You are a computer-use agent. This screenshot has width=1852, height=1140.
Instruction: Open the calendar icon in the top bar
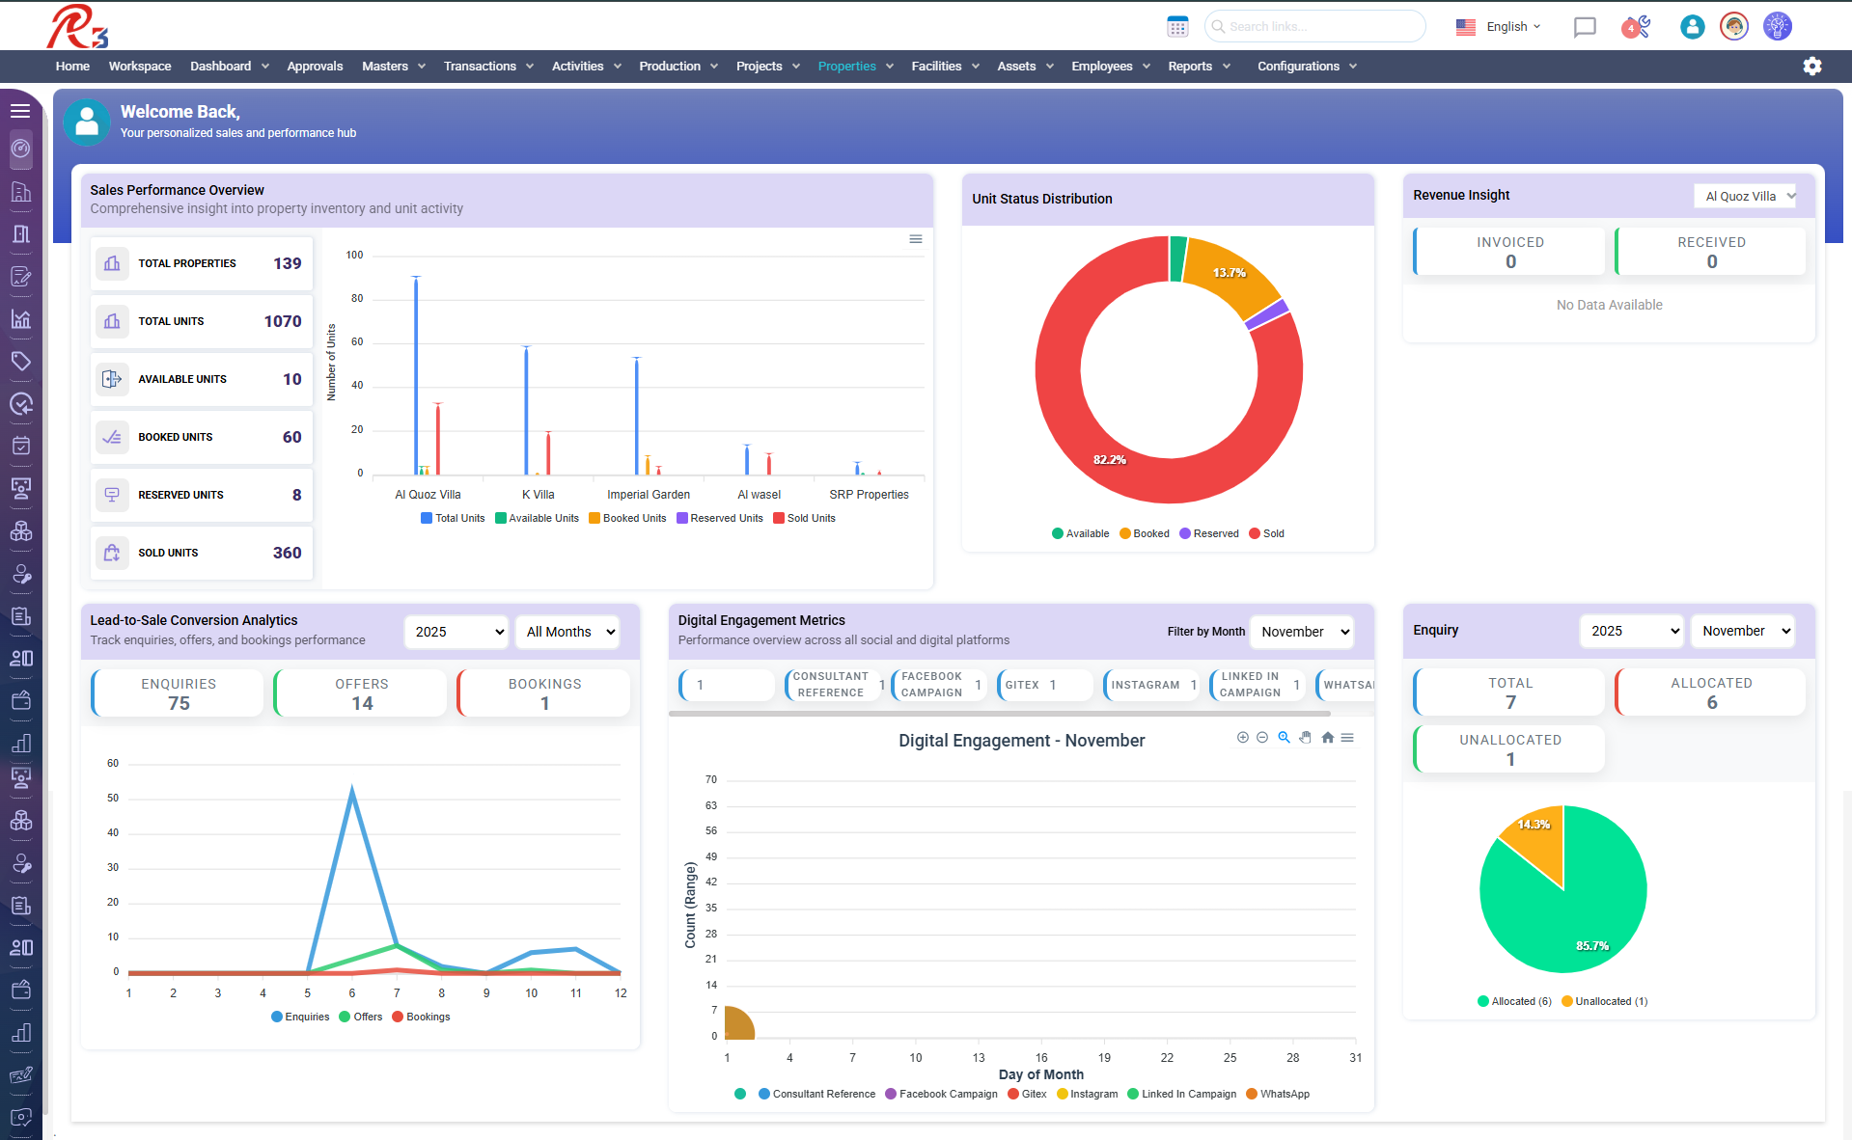tap(1176, 27)
